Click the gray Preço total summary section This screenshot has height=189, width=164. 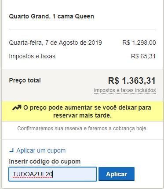82,85
